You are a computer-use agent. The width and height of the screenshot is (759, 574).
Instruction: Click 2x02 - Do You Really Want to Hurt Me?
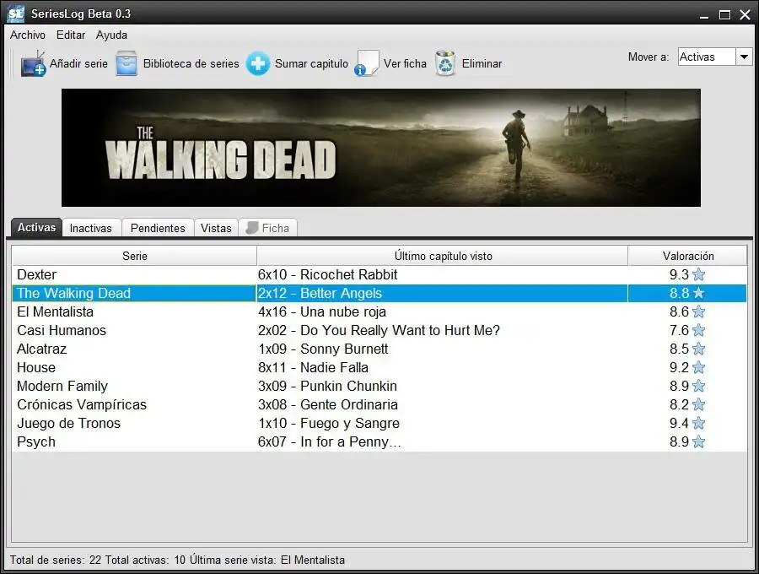click(379, 330)
